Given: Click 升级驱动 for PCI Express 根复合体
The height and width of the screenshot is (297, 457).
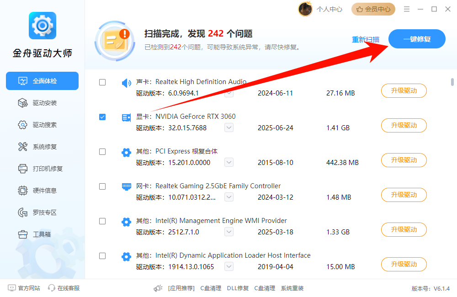Looking at the screenshot, I should (x=404, y=160).
